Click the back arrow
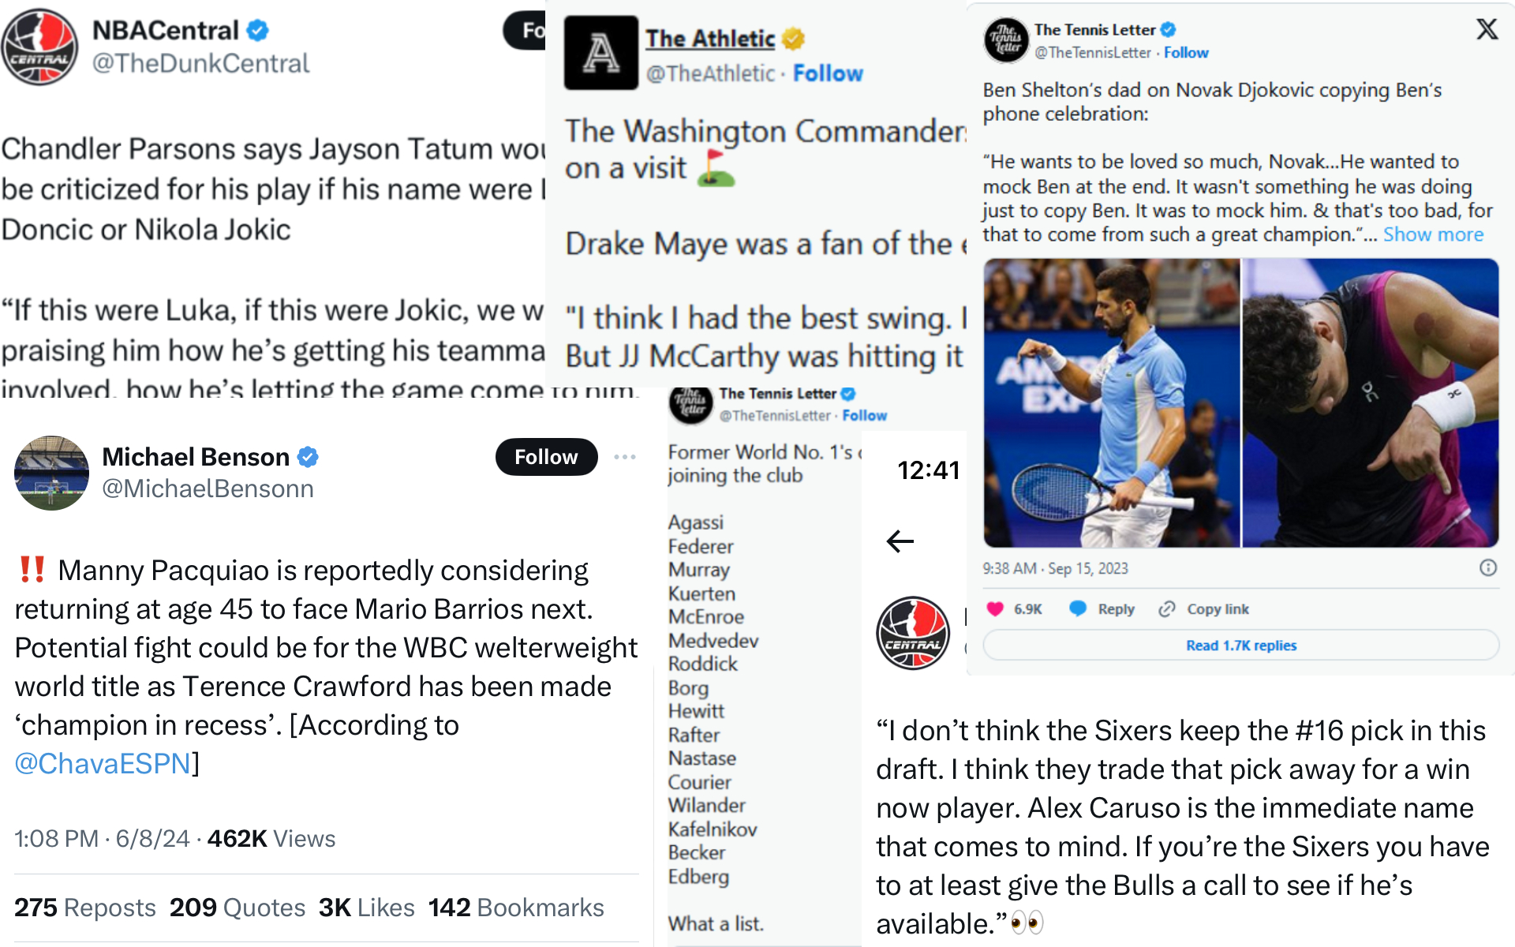Screen dimensions: 1515x947 899,541
